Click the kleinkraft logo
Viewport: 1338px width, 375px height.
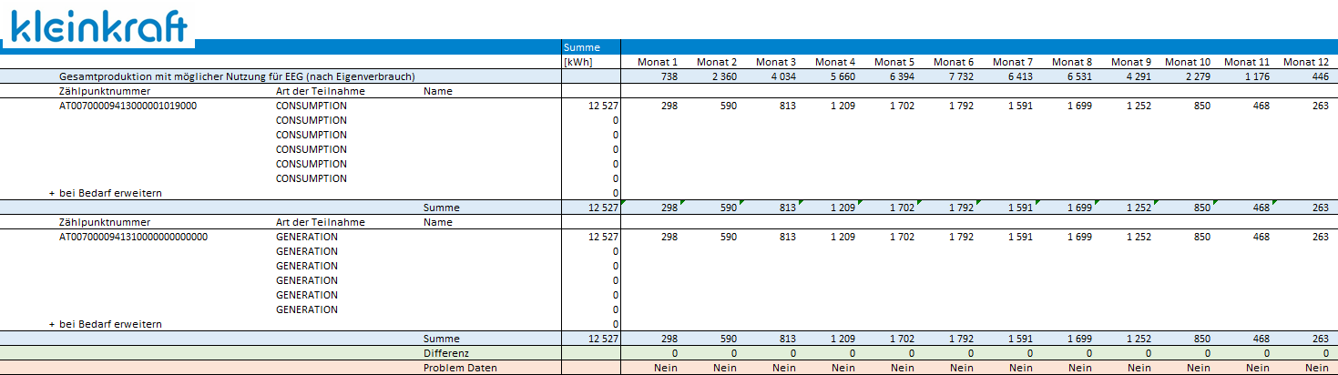96,27
